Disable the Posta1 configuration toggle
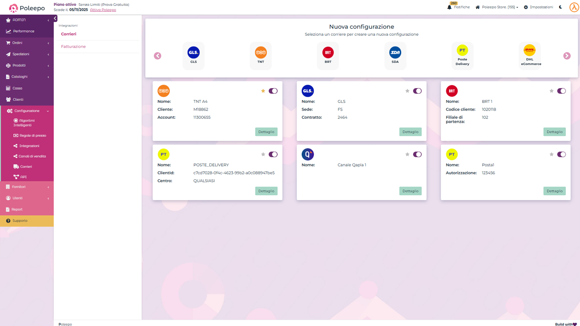The image size is (580, 326). 561,154
